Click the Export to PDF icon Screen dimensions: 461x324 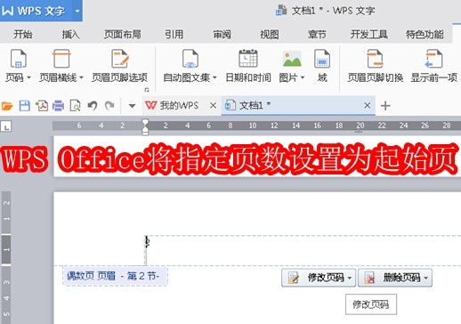coord(42,106)
